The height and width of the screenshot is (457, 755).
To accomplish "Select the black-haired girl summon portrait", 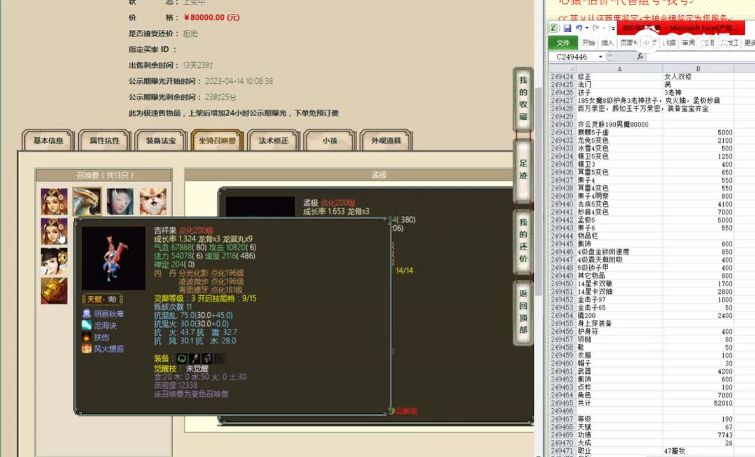I will point(54,261).
